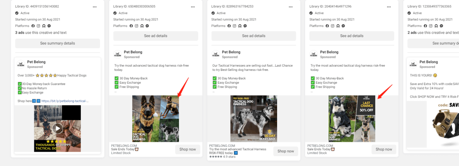Click Pet Belong profile icon in first ad preview
Viewport: 459px width, 166px height.
click(x=21, y=64)
